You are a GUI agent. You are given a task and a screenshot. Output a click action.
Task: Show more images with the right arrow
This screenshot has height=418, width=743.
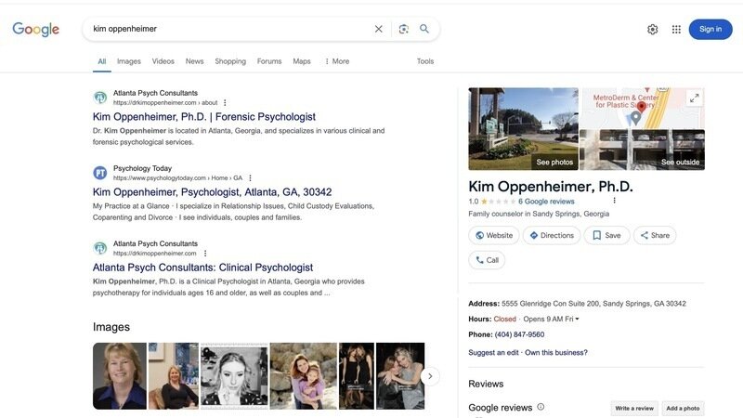[x=430, y=376]
